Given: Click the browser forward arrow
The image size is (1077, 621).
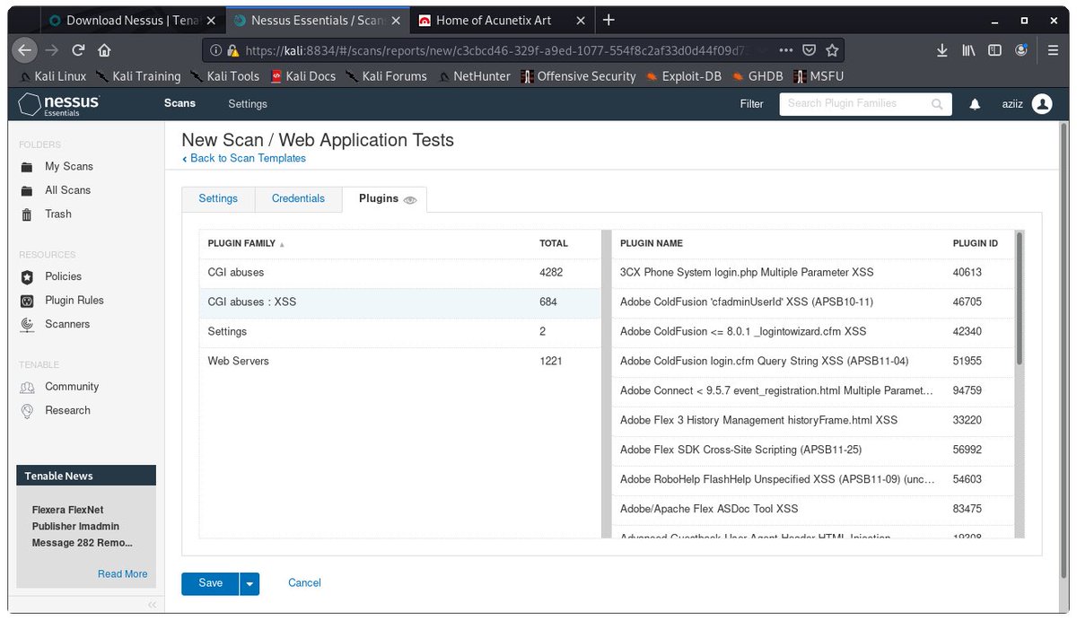Looking at the screenshot, I should pyautogui.click(x=52, y=50).
